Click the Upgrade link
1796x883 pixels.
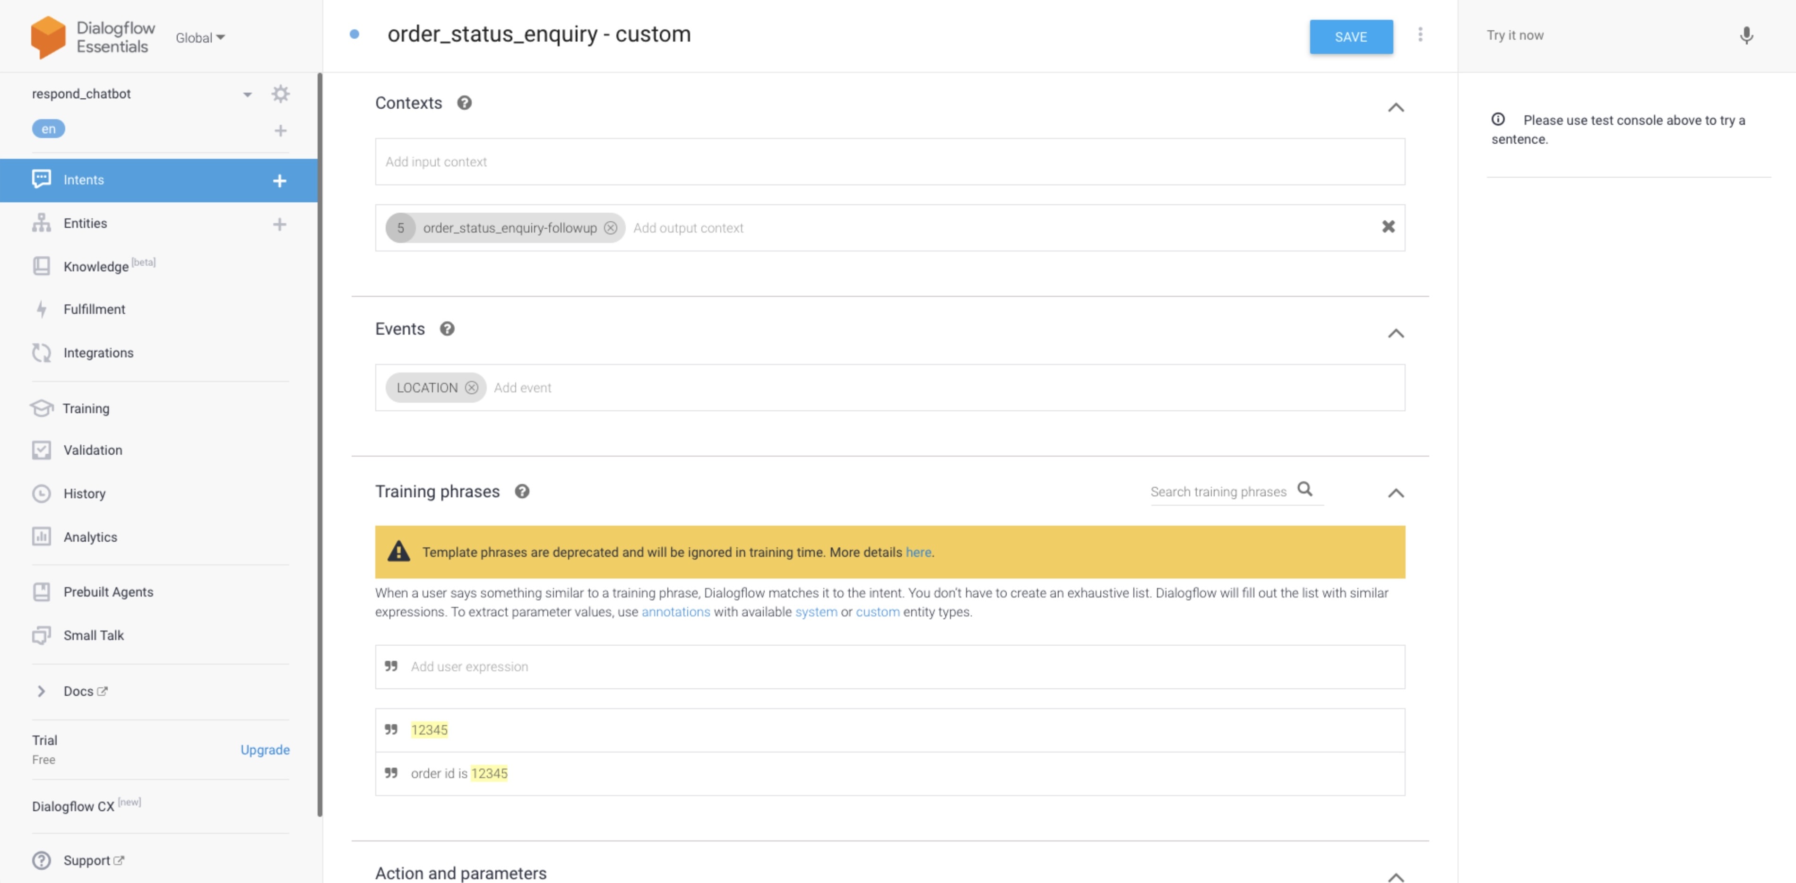[266, 749]
